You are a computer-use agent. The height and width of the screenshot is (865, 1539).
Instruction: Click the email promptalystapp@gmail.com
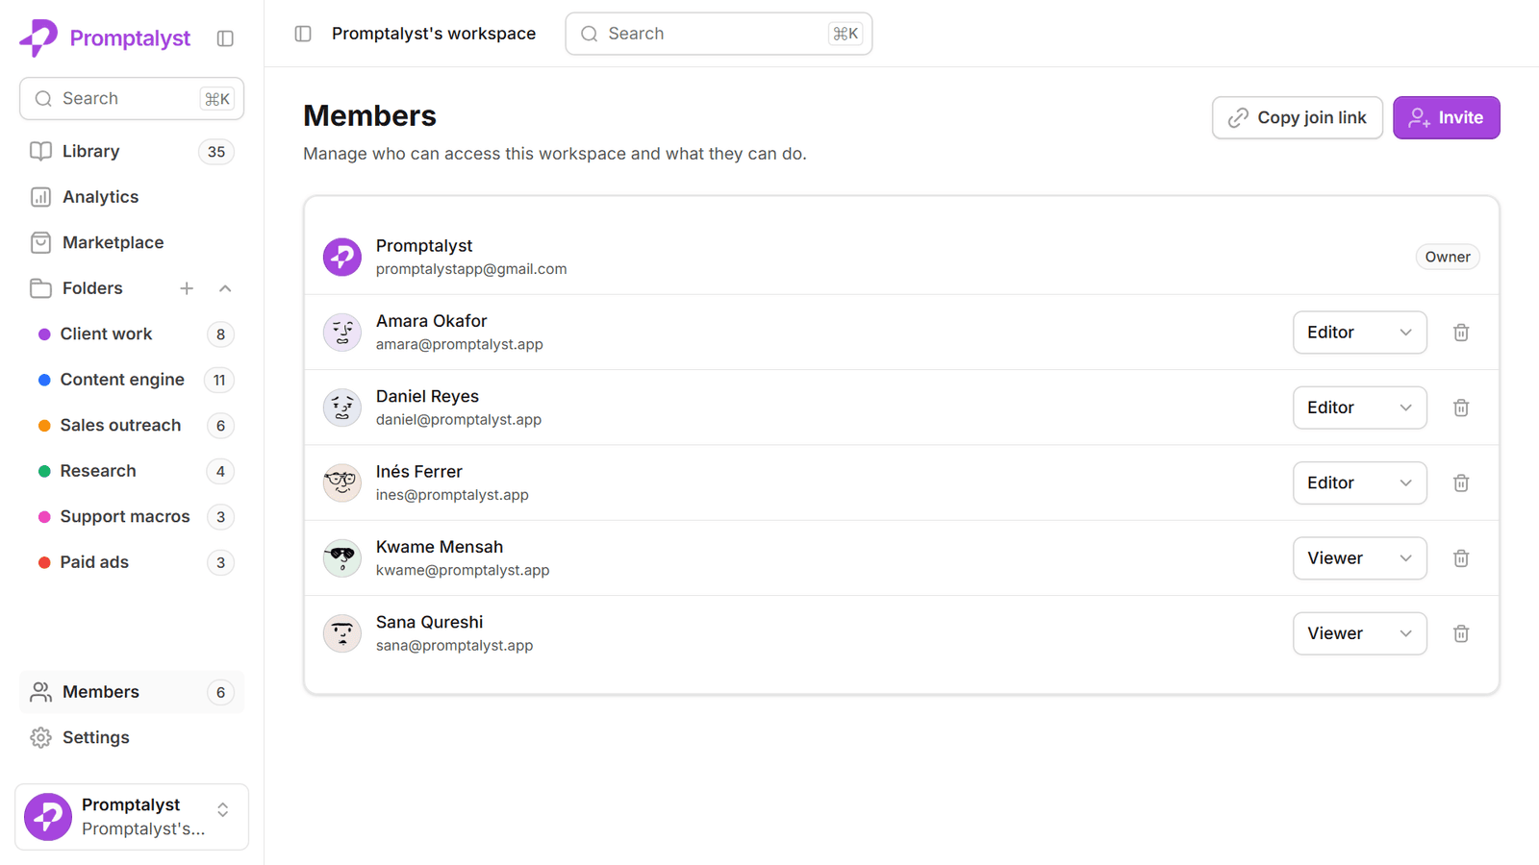point(471,269)
